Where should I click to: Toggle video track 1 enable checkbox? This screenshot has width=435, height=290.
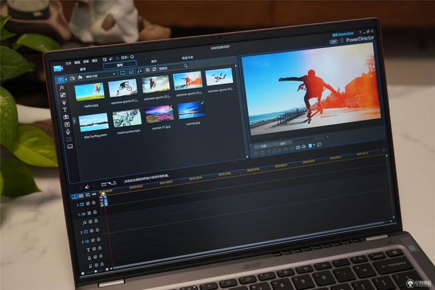(88, 203)
